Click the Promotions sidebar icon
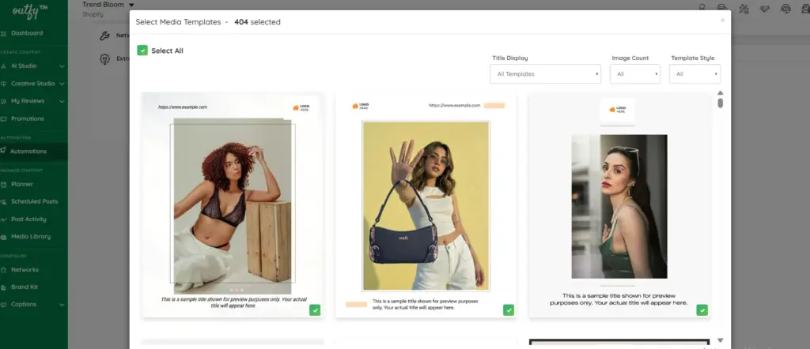Viewport: 810px width, 349px height. click(4, 118)
